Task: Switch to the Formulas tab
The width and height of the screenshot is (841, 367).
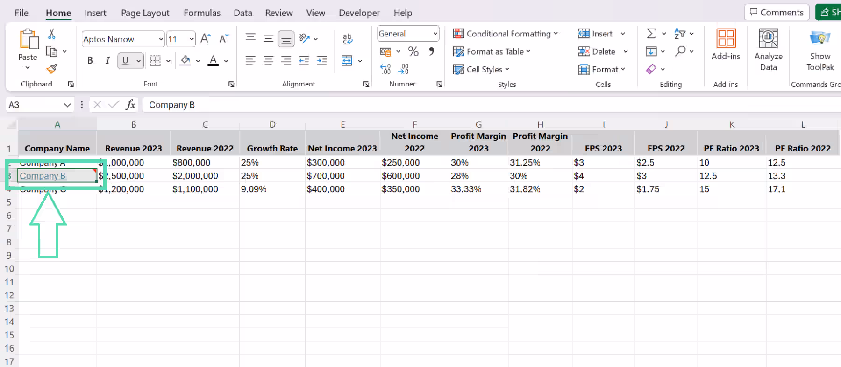Action: [202, 13]
